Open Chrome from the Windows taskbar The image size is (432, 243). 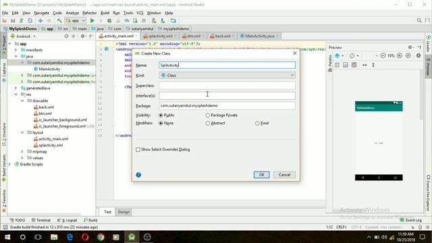click(101, 237)
